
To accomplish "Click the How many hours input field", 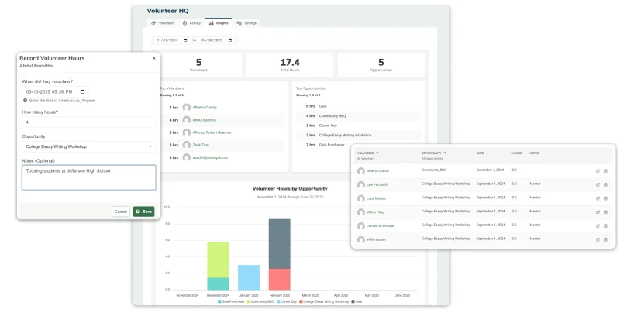I will click(88, 122).
